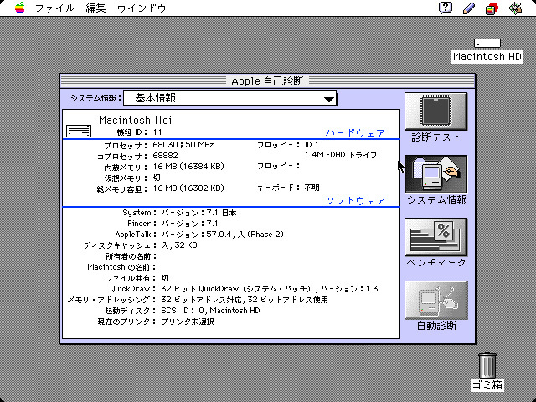Screen dimensions: 536x402
Task: Open the ファイル menu
Action: pyautogui.click(x=54, y=8)
